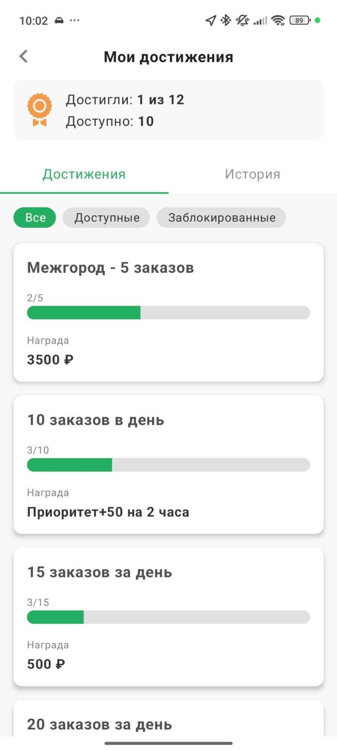The height and width of the screenshot is (750, 337).
Task: Tap the Bluetooth status icon
Action: click(226, 20)
